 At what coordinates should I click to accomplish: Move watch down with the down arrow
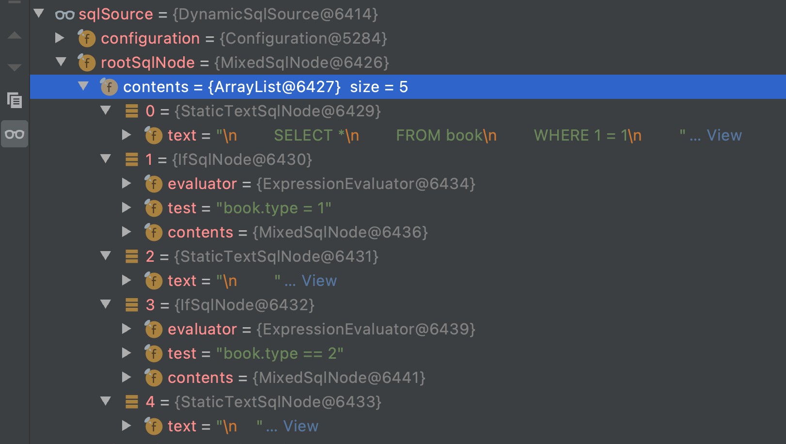click(15, 67)
